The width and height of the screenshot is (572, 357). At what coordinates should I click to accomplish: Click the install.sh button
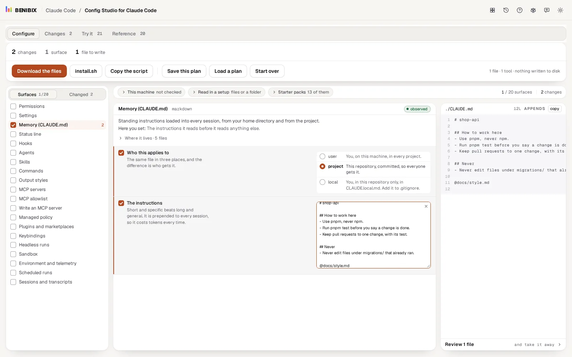point(86,71)
